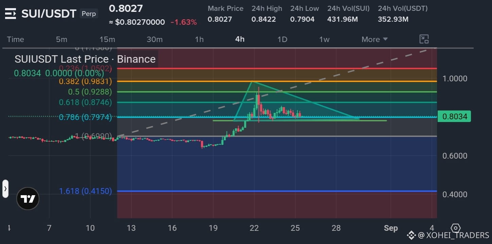Image resolution: width=492 pixels, height=244 pixels.
Task: Expand chart to fullscreen view
Action: (x=424, y=39)
